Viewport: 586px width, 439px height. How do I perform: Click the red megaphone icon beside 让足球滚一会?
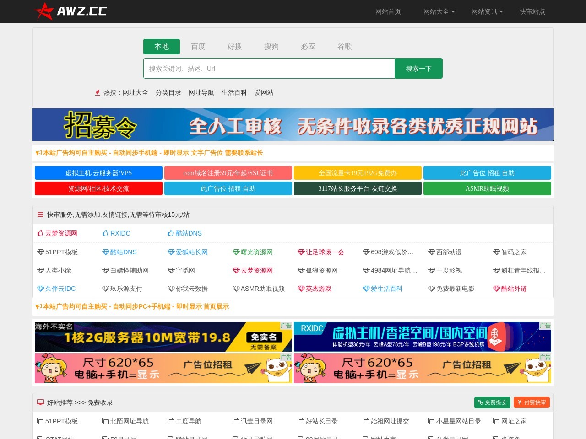pyautogui.click(x=301, y=252)
